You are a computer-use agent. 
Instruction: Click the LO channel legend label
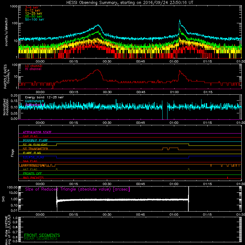(x=34, y=66)
